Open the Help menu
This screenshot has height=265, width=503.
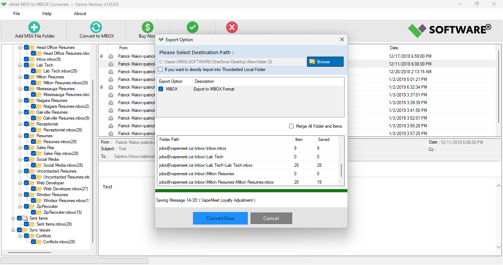click(47, 14)
